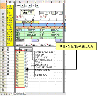
Task: Go to last sheet navigation arrow
Action: tap(9, 94)
